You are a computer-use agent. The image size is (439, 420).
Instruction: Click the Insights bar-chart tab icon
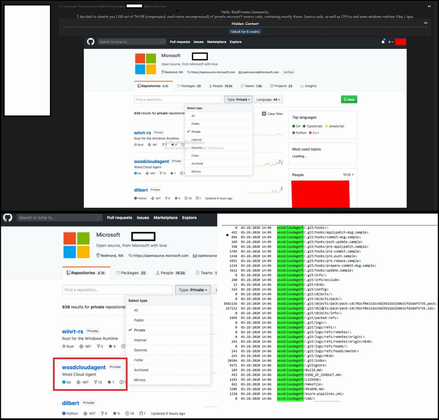point(302,86)
